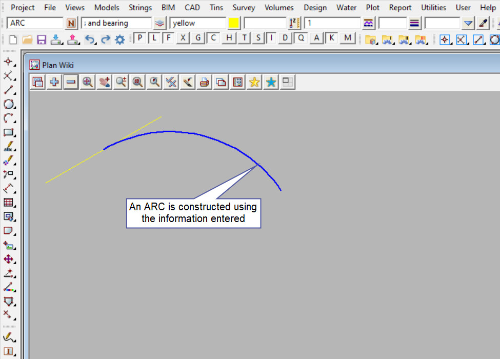500x359 pixels.
Task: Click the yellow colour swatch
Action: click(x=234, y=23)
